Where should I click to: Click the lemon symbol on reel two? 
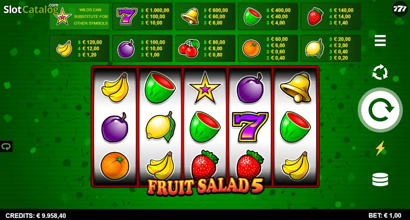pos(161,127)
